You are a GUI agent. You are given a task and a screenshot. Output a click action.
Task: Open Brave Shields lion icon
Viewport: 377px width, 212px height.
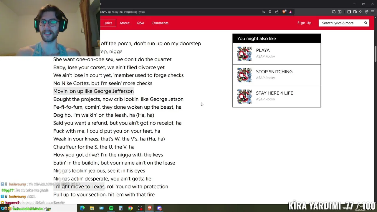[x=284, y=12]
